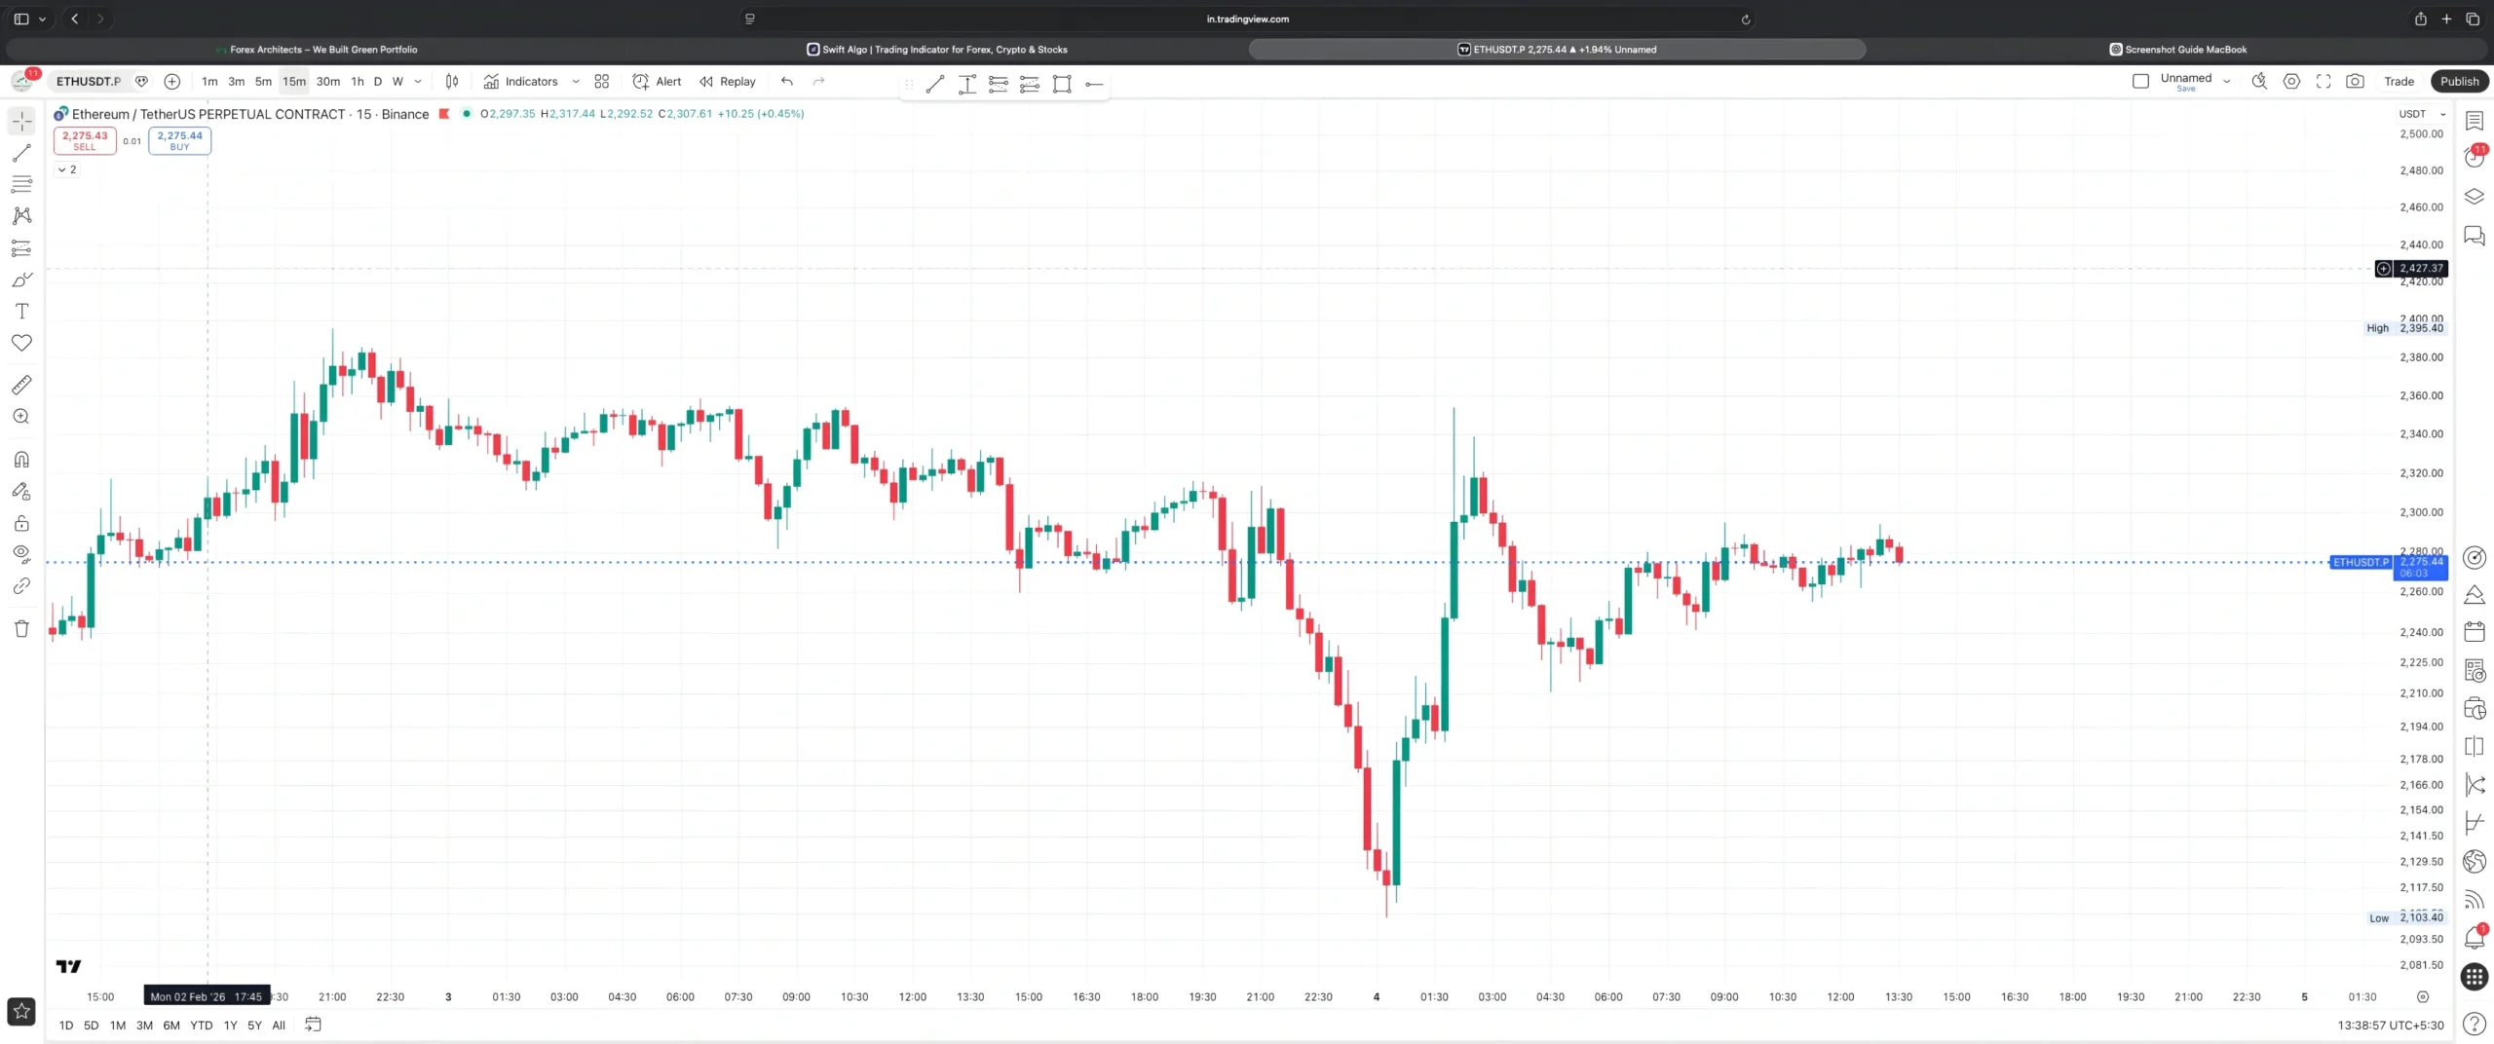Enter fullscreen mode for the chart

coord(2324,82)
